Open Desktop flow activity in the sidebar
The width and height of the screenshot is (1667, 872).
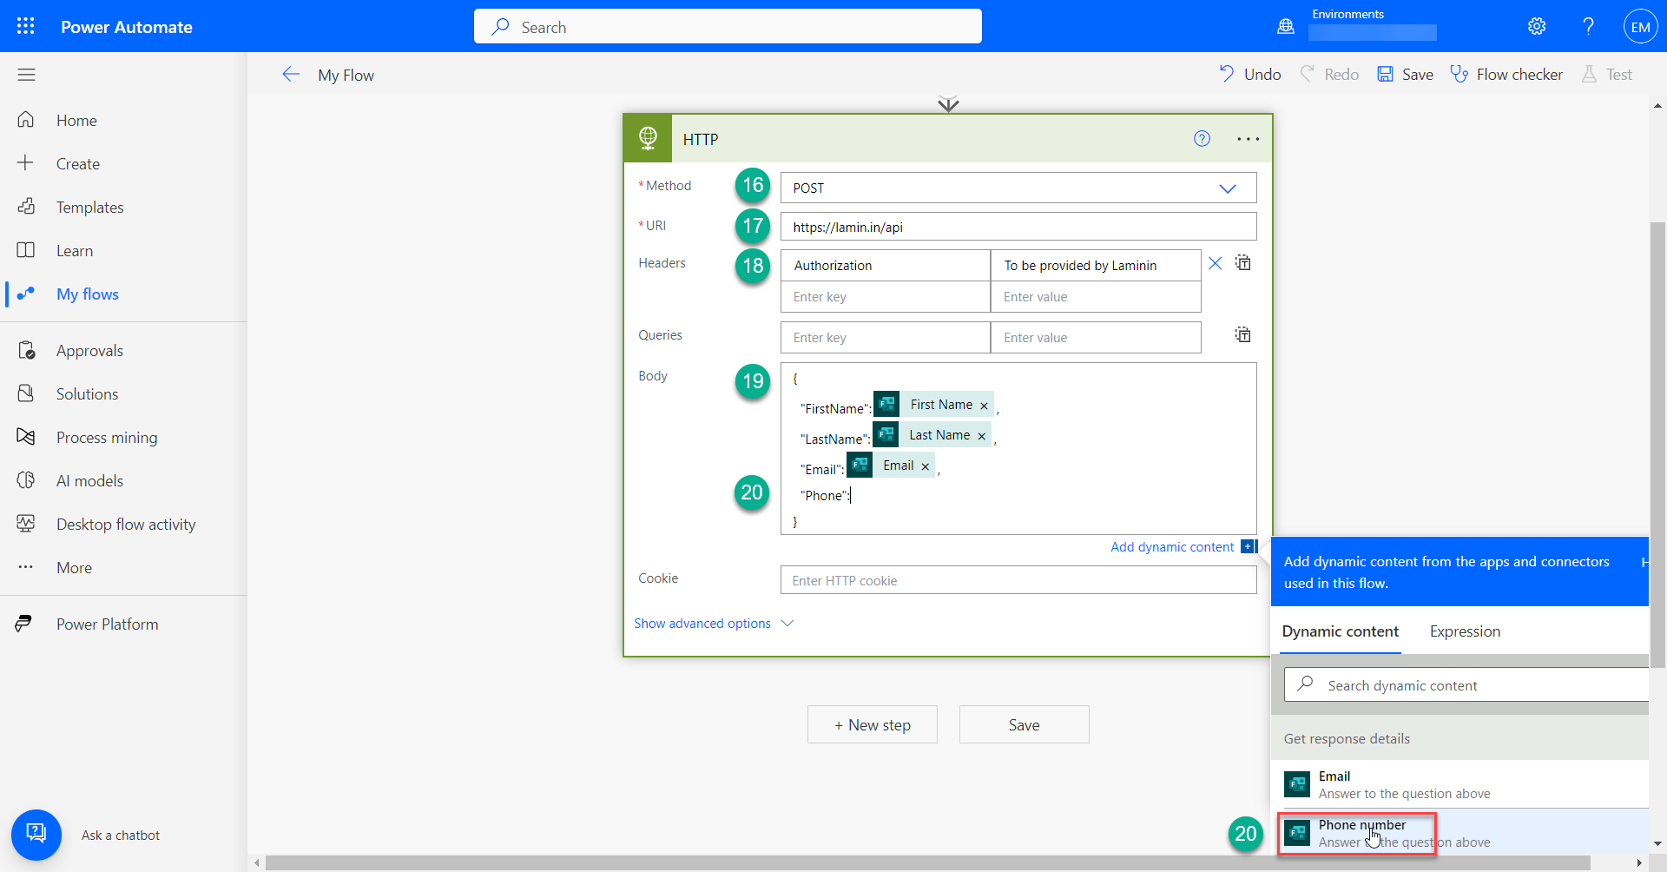click(123, 524)
